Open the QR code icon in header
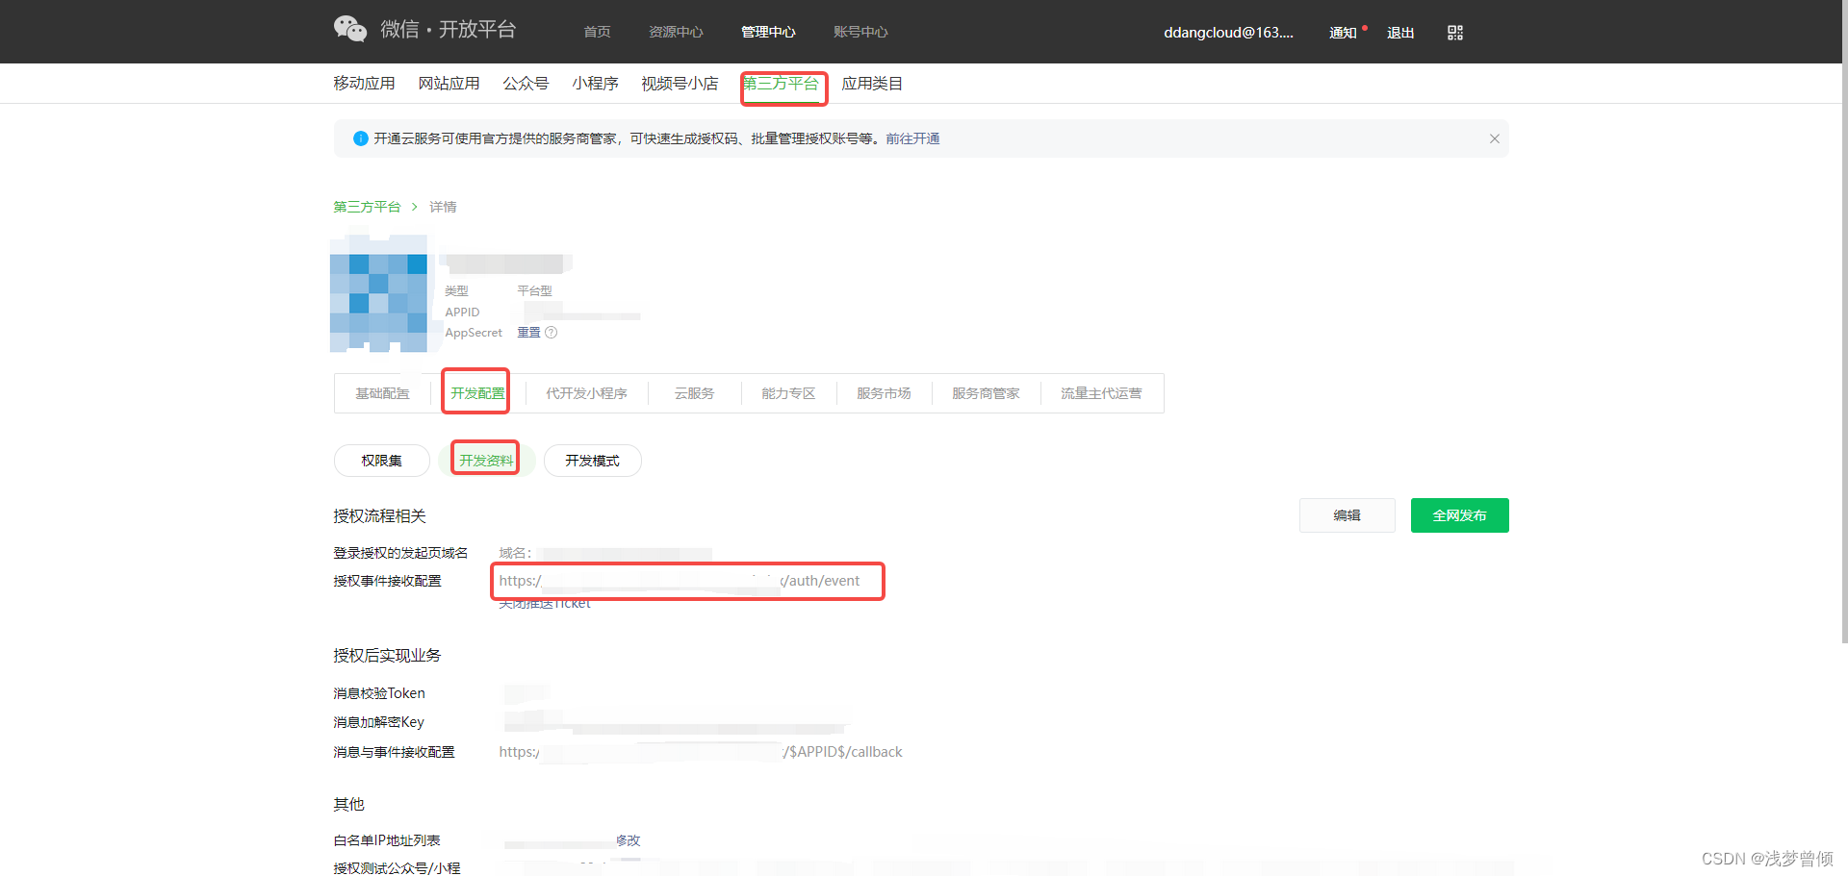 (x=1455, y=33)
